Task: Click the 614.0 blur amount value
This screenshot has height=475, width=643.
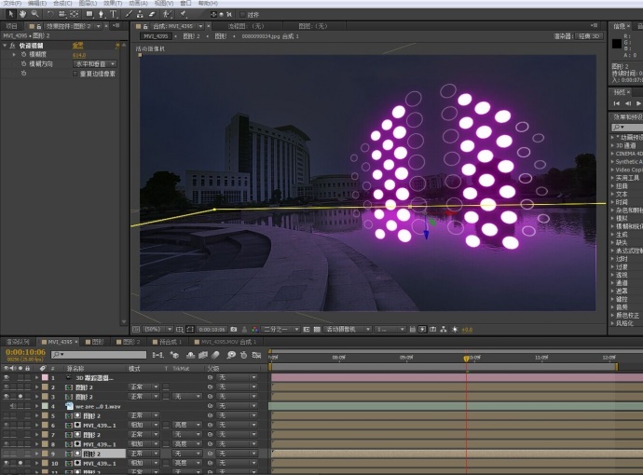Action: pyautogui.click(x=79, y=55)
